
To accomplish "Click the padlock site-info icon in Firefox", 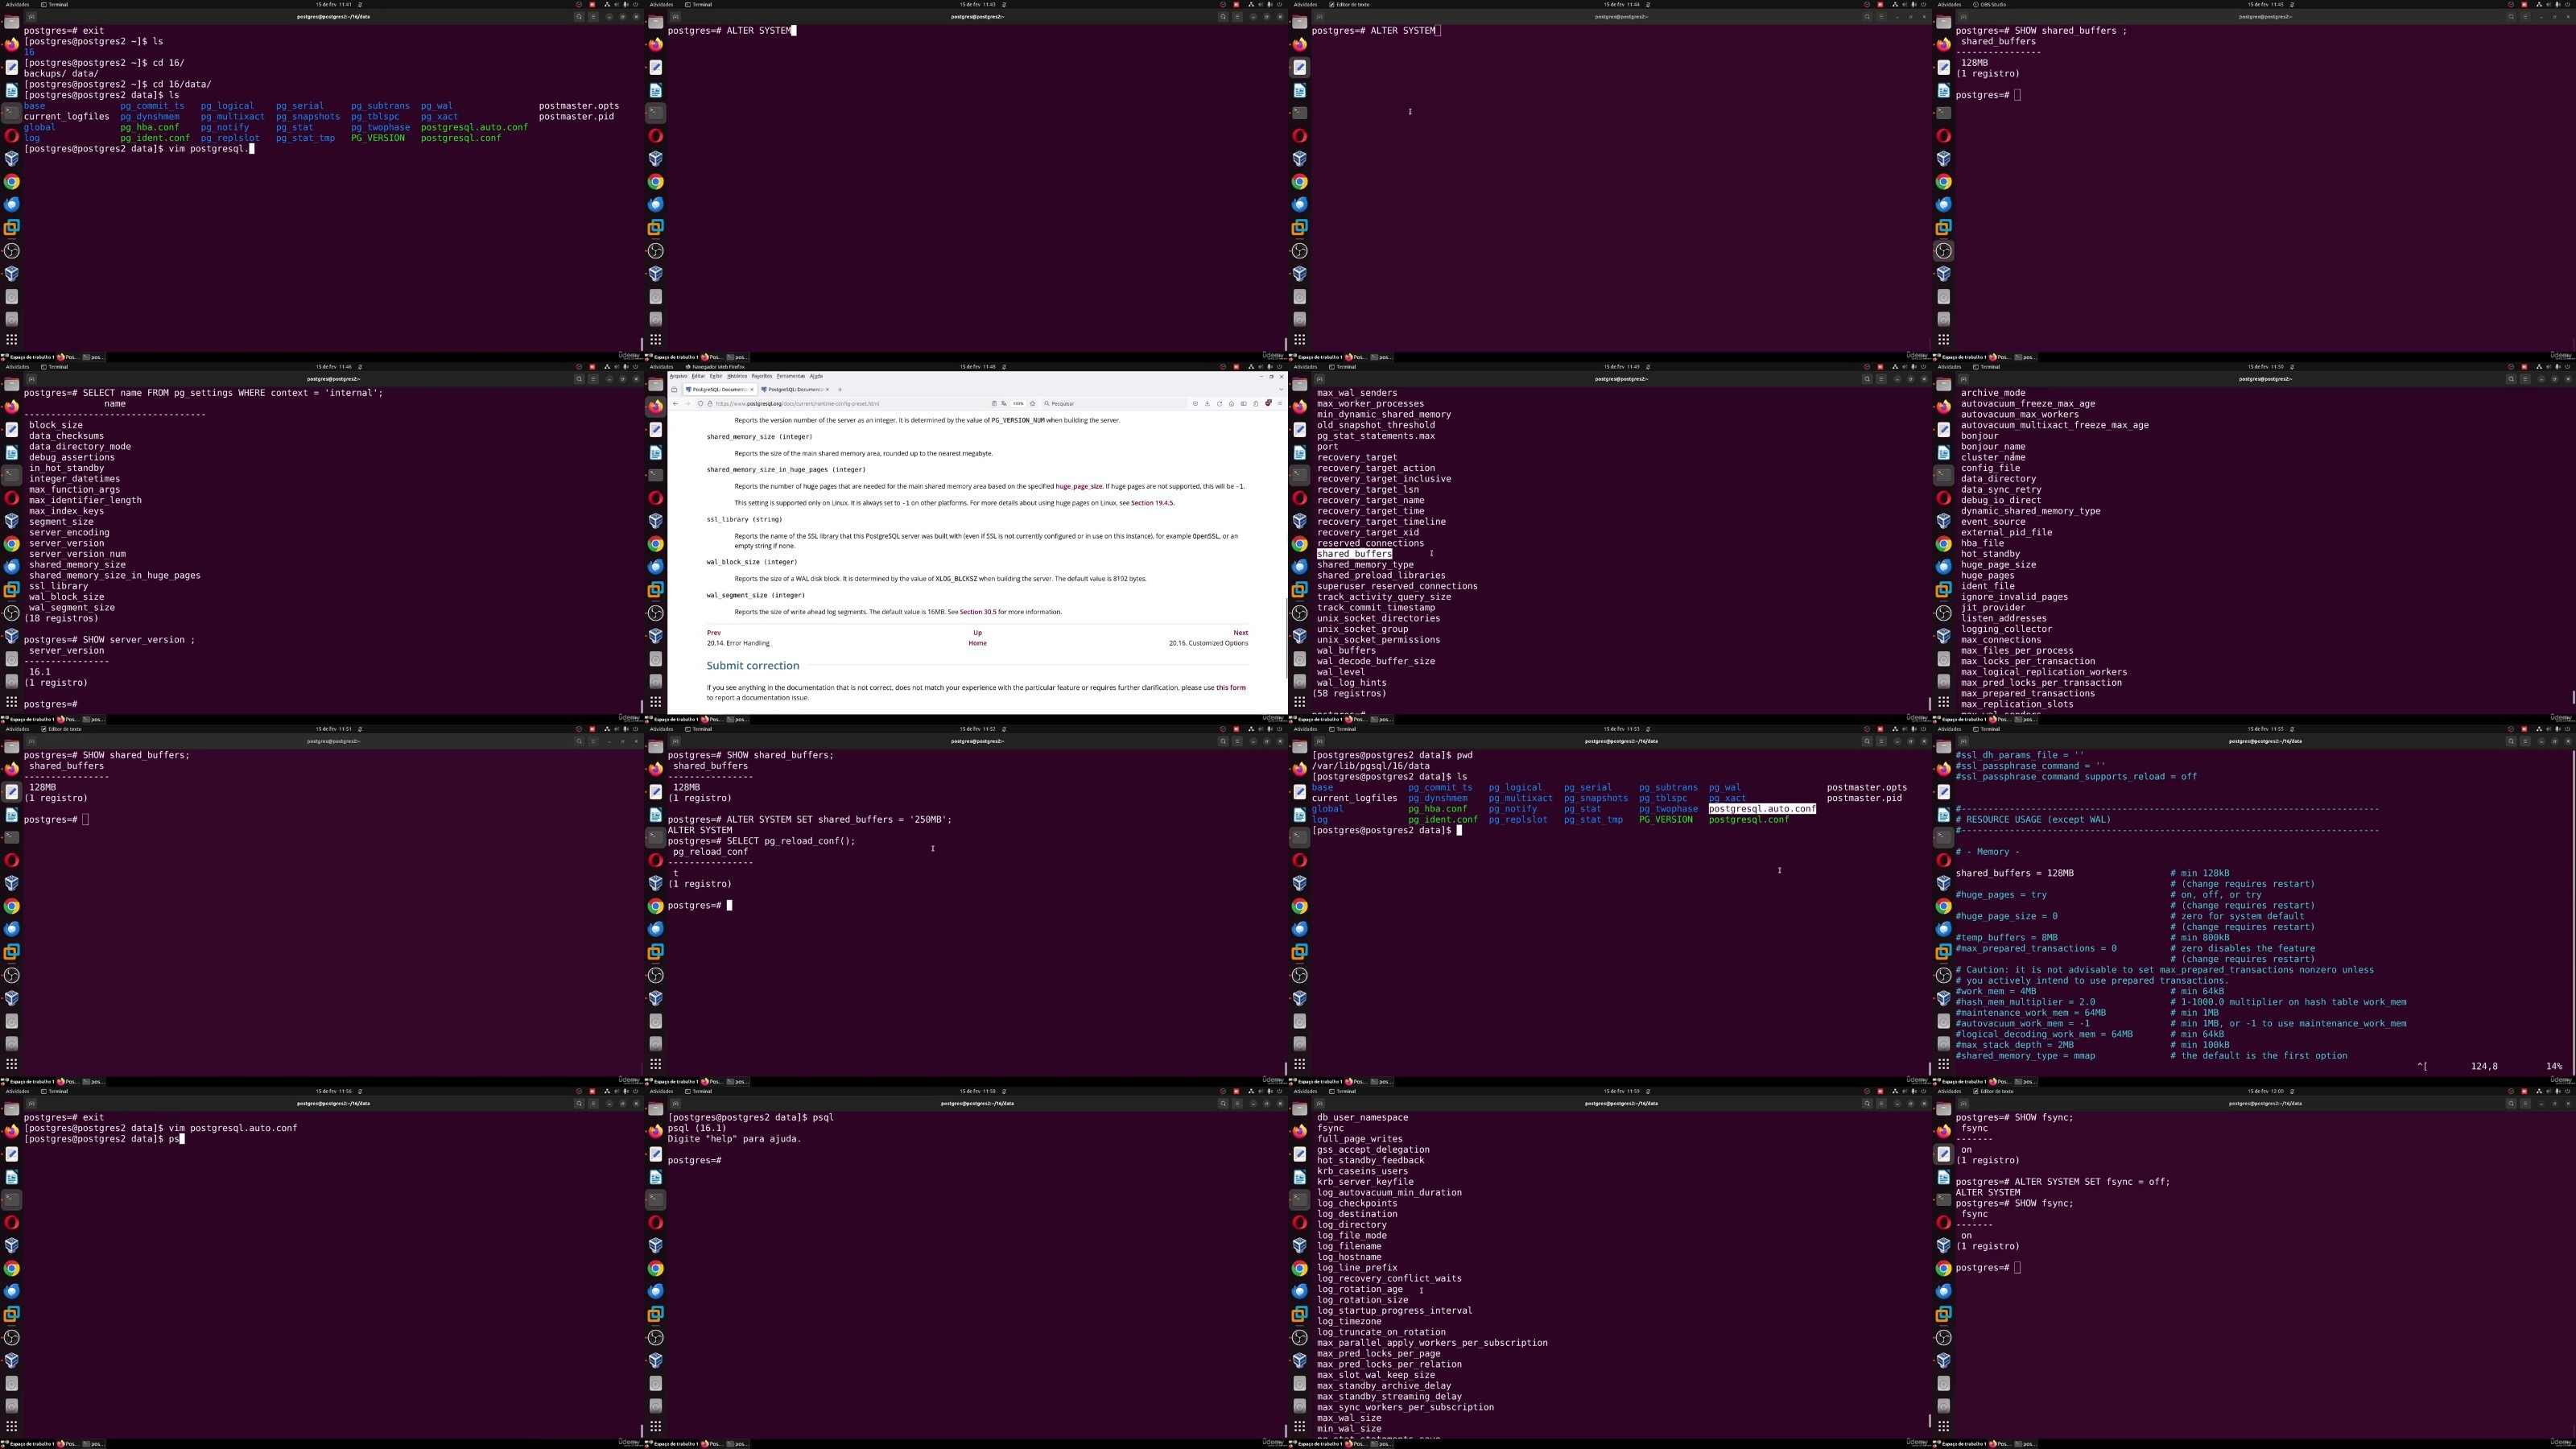I will (710, 404).
